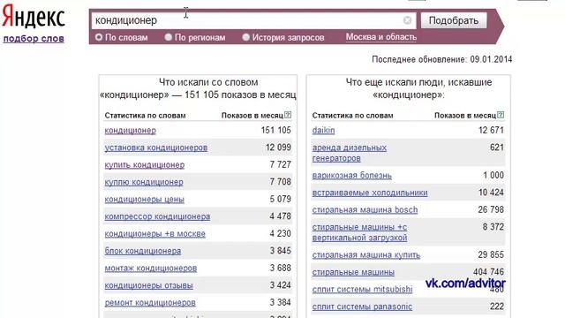Click the 'Что искали со словом' heading
This screenshot has height=318, width=565.
(208, 82)
